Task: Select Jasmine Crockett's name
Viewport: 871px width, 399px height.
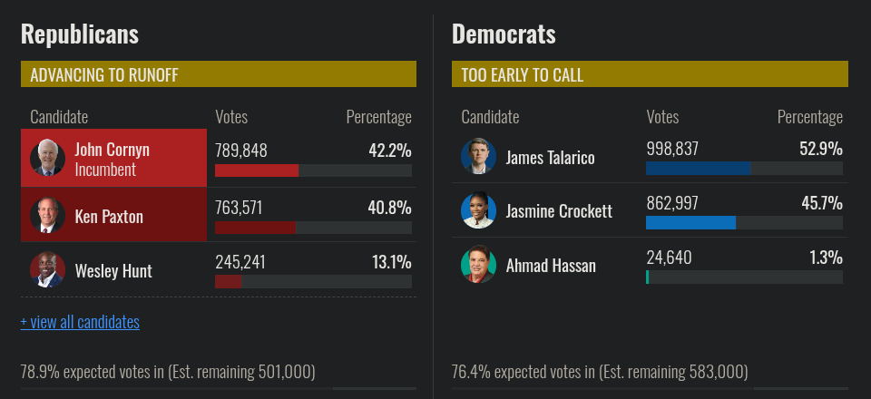Action: click(559, 211)
